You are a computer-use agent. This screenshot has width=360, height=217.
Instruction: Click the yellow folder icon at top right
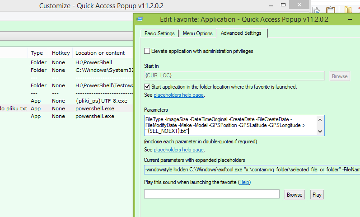pos(348,10)
